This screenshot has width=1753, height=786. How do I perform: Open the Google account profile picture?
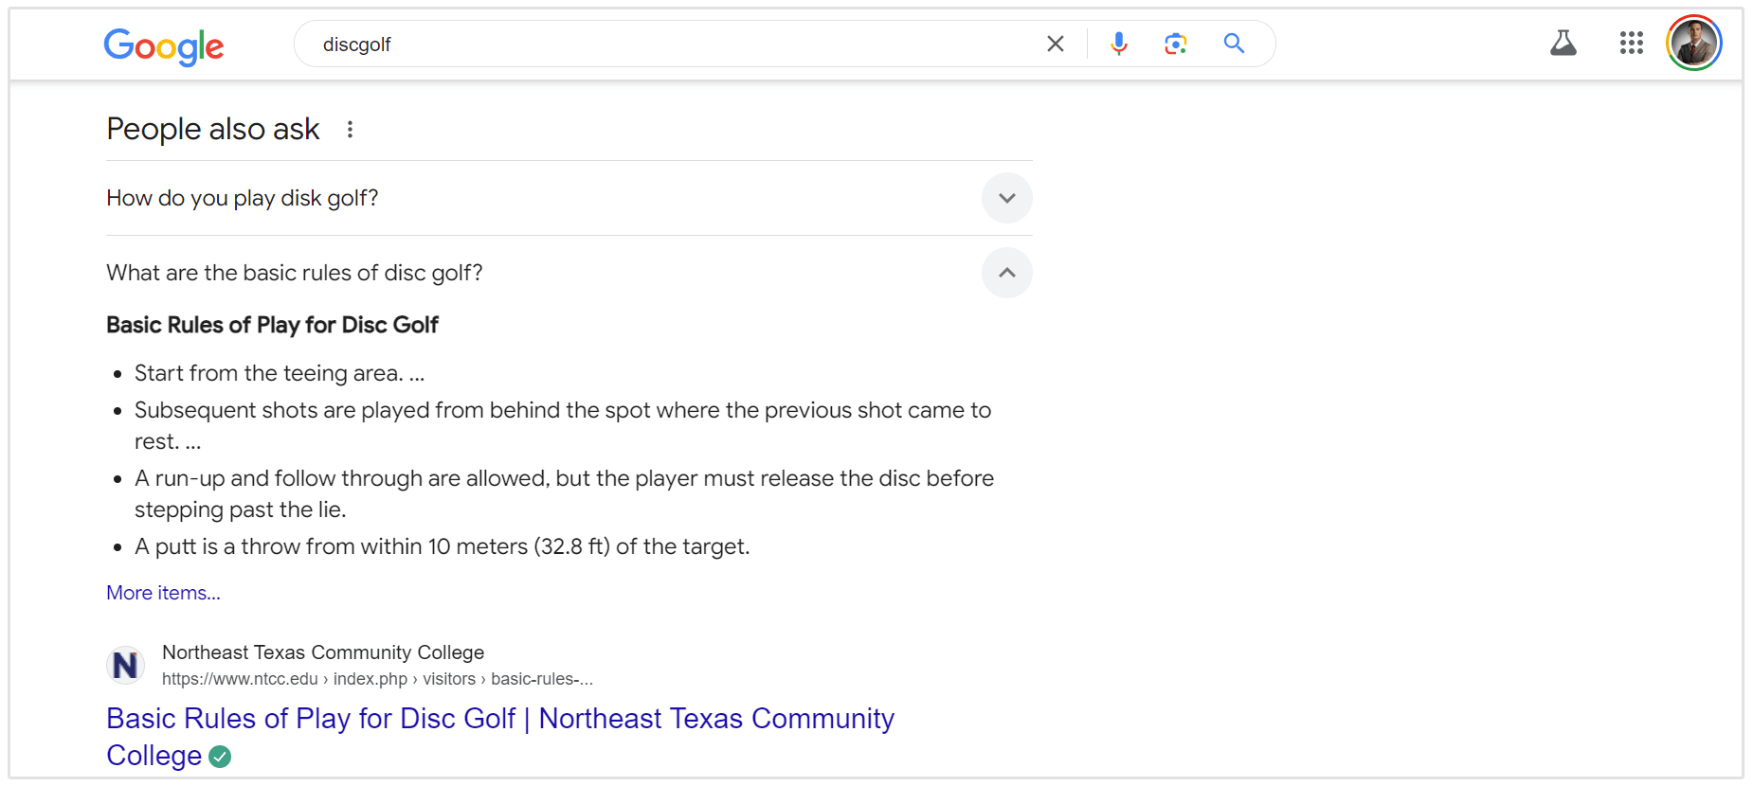tap(1693, 44)
